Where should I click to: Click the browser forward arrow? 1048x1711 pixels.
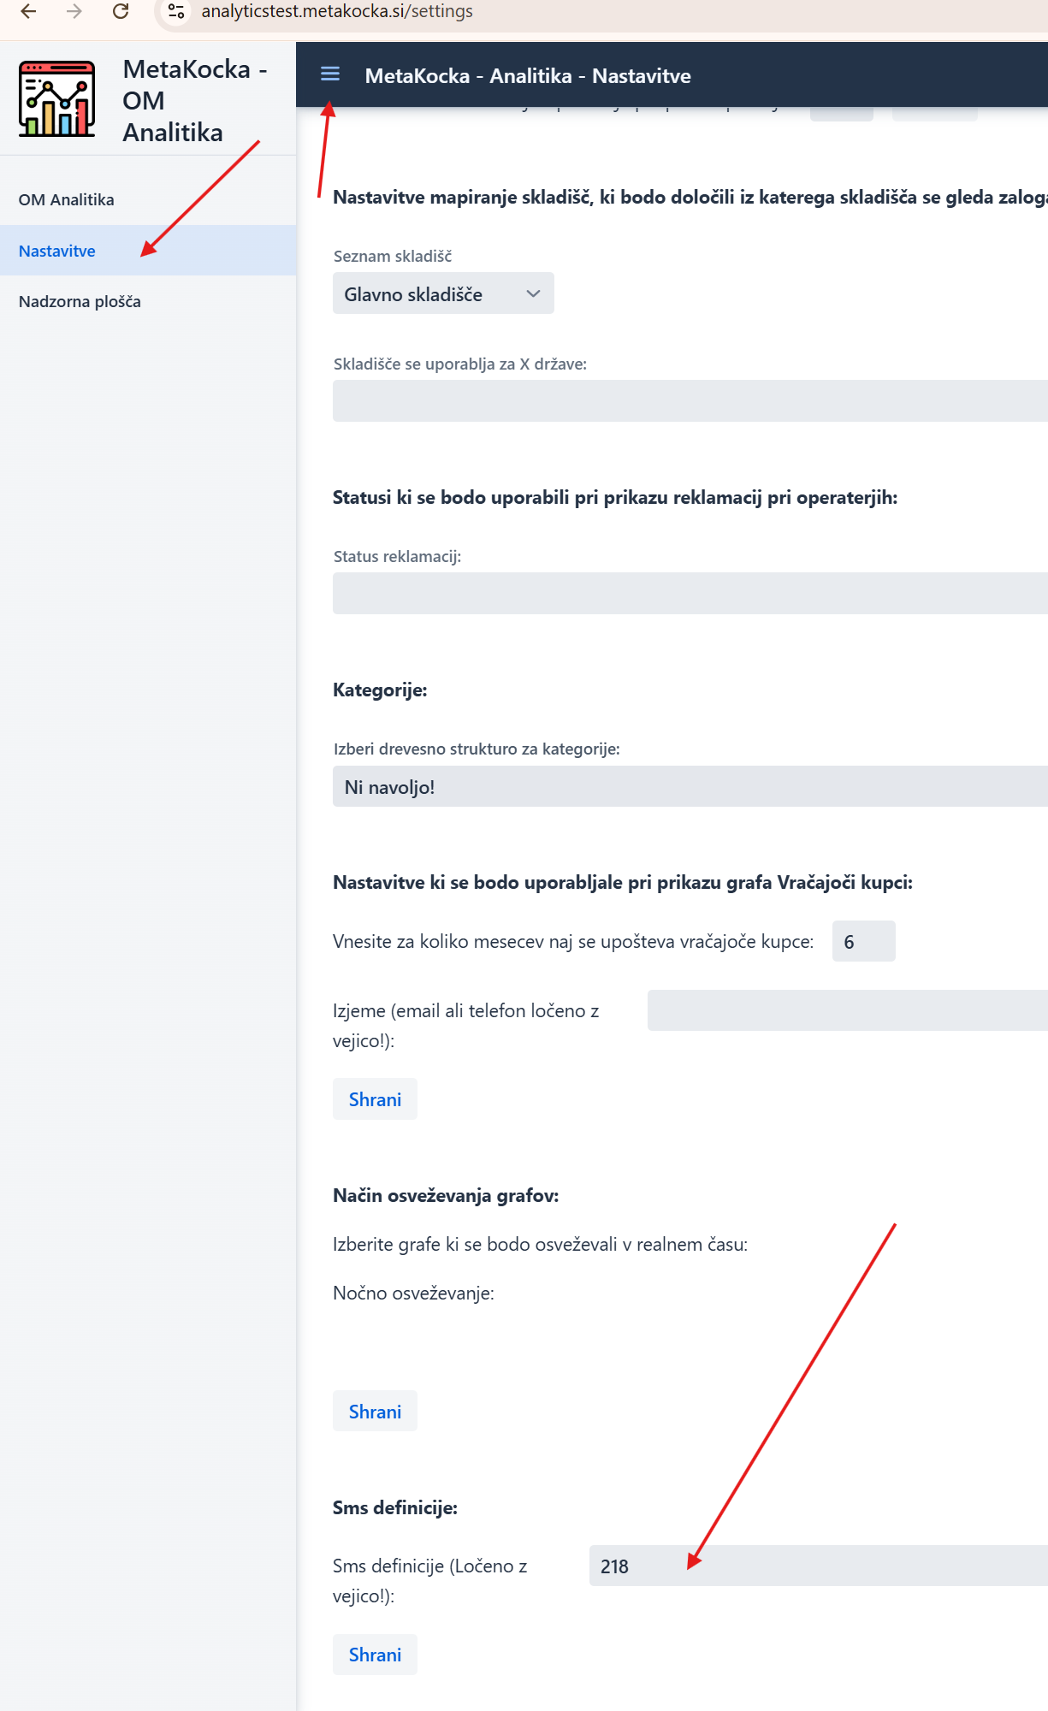pos(74,12)
